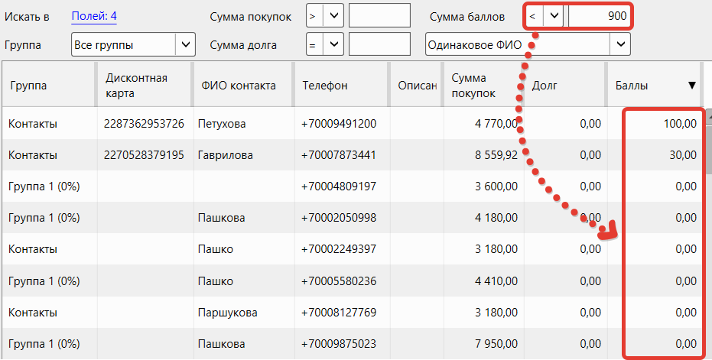Open Сумма покупок comparison operator dropdown
Screen dimensions: 712x360
pos(325,16)
